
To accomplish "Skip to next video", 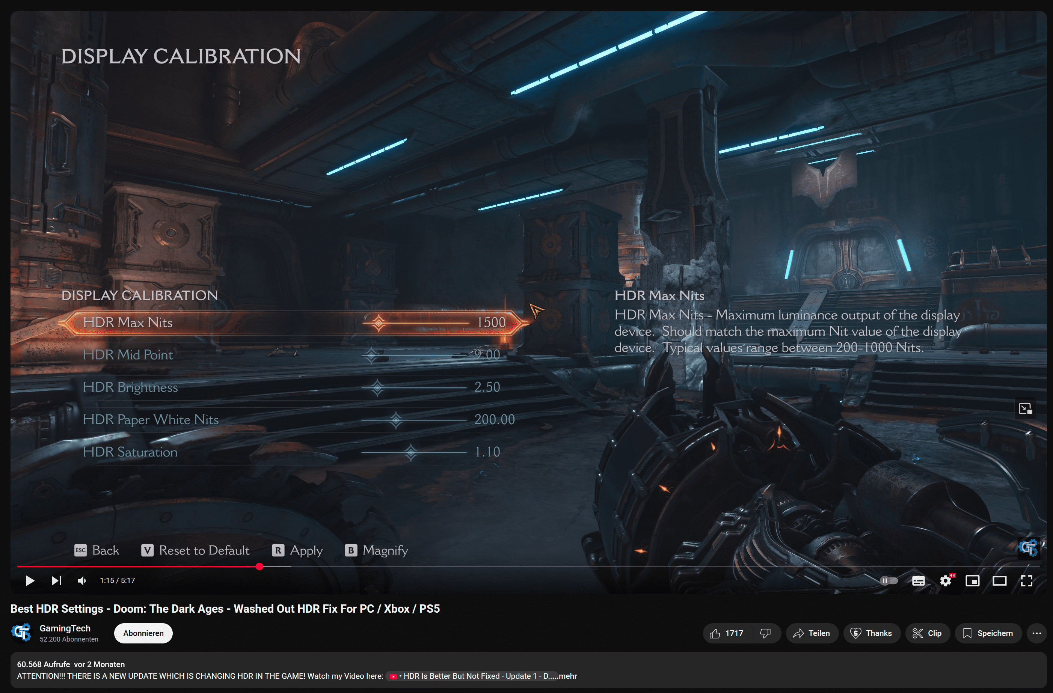I will click(x=56, y=580).
